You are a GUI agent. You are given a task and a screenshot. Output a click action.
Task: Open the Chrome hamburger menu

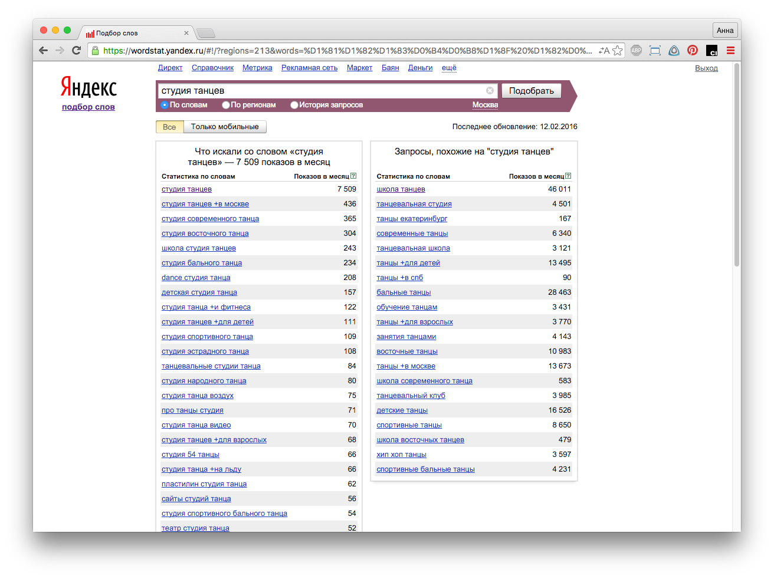[x=730, y=51]
